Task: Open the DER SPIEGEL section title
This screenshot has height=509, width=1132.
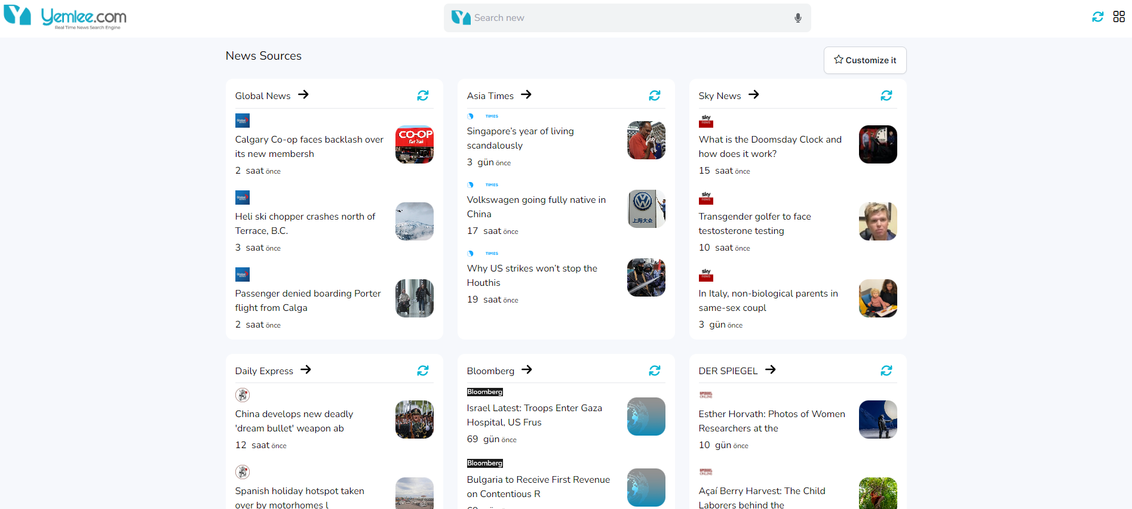Action: (728, 371)
